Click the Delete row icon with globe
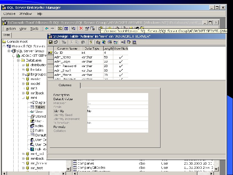This screenshot has height=175, width=233. click(x=104, y=42)
